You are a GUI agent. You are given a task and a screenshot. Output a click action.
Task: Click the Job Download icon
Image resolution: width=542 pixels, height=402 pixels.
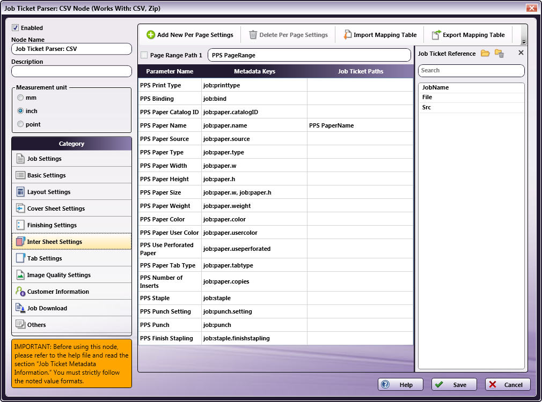20,308
